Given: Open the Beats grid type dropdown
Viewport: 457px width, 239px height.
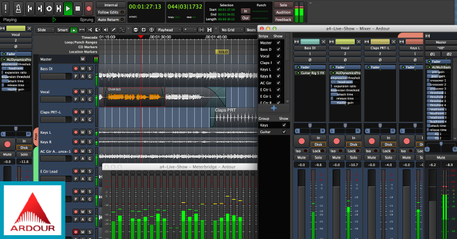Looking at the screenshot, I should coord(251,30).
